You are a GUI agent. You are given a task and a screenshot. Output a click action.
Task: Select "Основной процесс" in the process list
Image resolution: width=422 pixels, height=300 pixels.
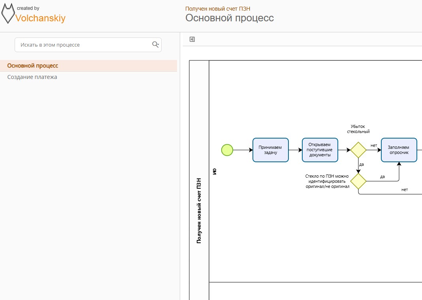[x=33, y=66]
